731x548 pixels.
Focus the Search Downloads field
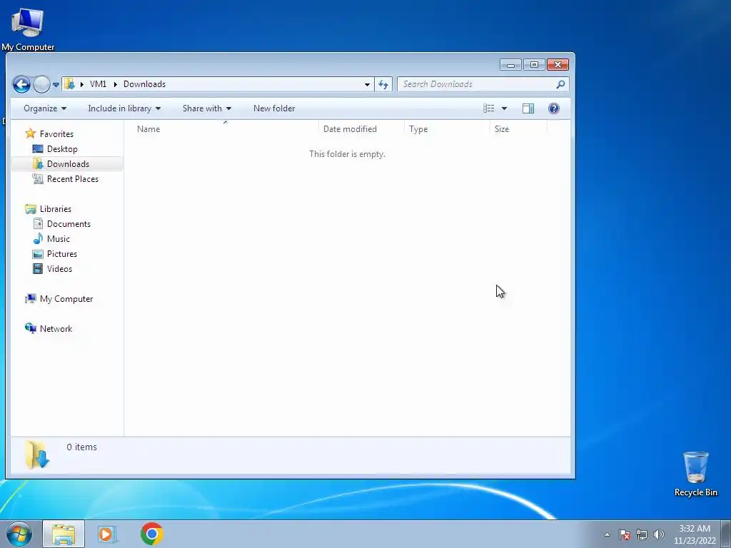point(483,84)
